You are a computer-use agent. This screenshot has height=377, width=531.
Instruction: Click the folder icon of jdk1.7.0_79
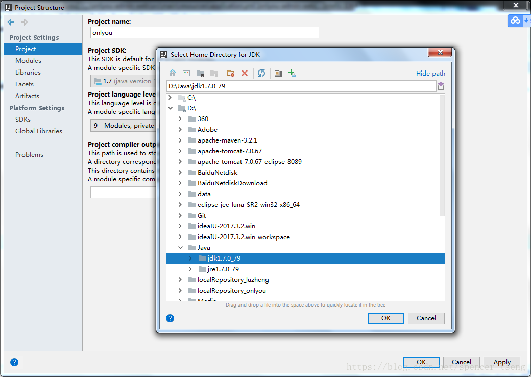coord(202,258)
